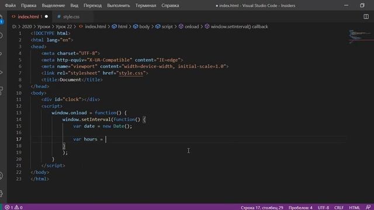Click window.onload on line 13
The image size is (374, 210).
(x=69, y=113)
